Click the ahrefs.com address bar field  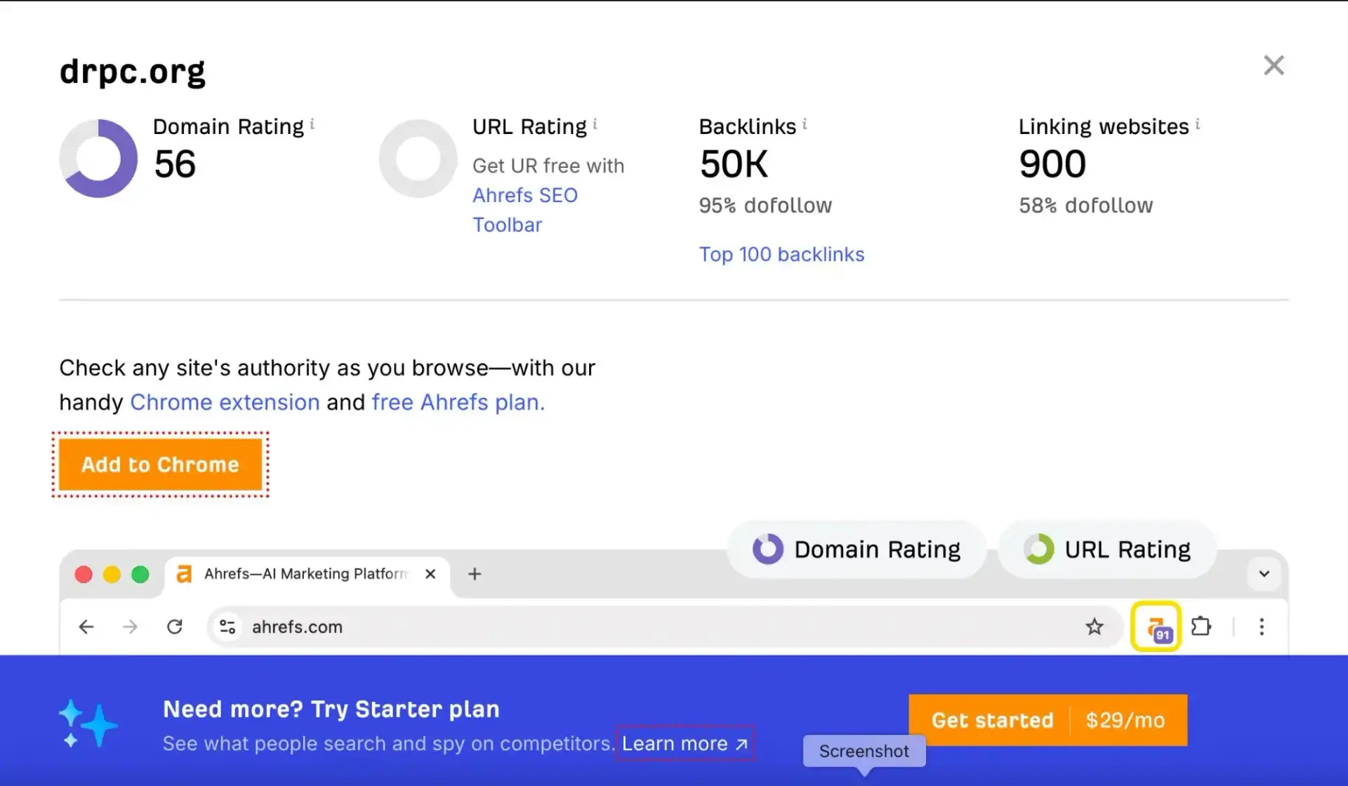point(632,627)
